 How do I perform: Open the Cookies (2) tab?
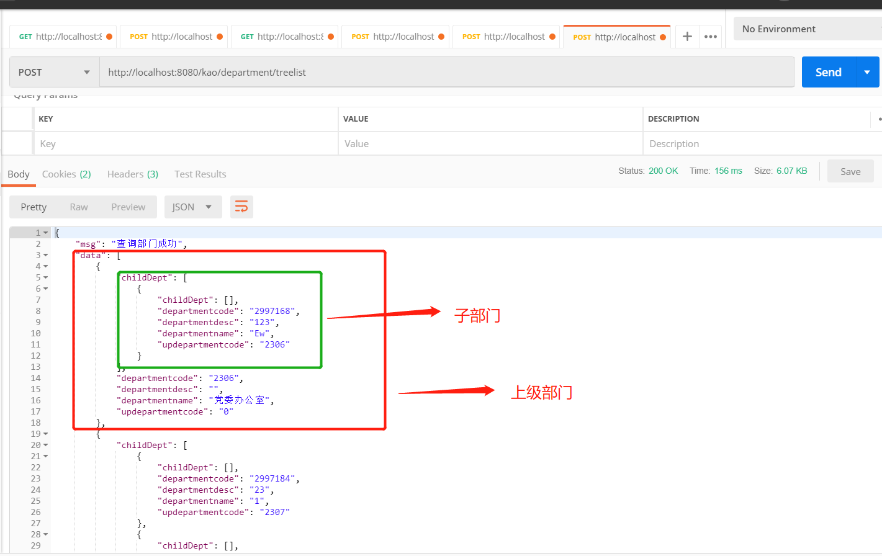coord(66,174)
